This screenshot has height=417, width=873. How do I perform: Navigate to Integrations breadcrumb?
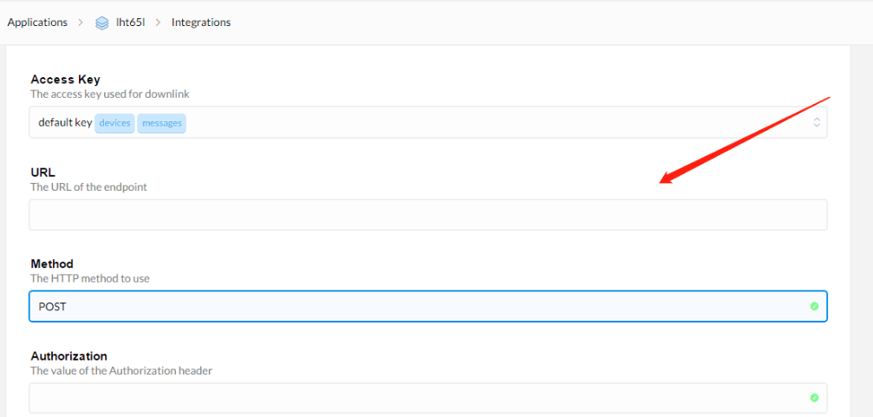point(201,23)
